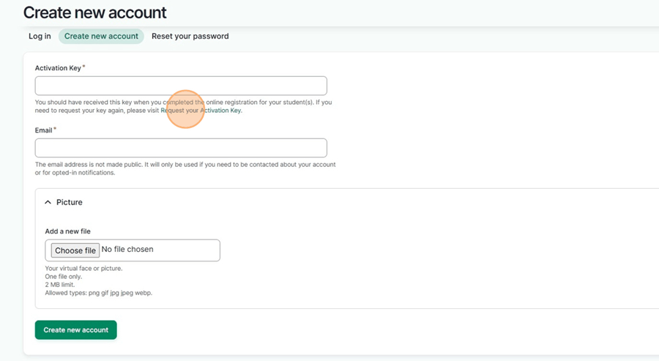Click the 'No file chosen' text
This screenshot has height=361, width=659.
coord(127,249)
